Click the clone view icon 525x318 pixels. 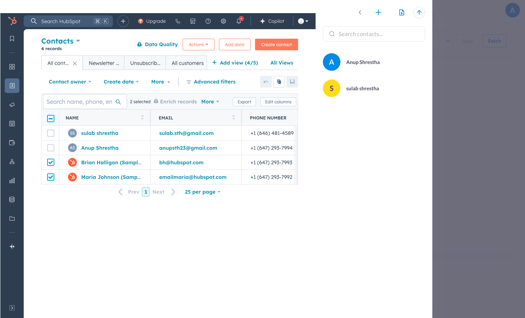coord(279,82)
